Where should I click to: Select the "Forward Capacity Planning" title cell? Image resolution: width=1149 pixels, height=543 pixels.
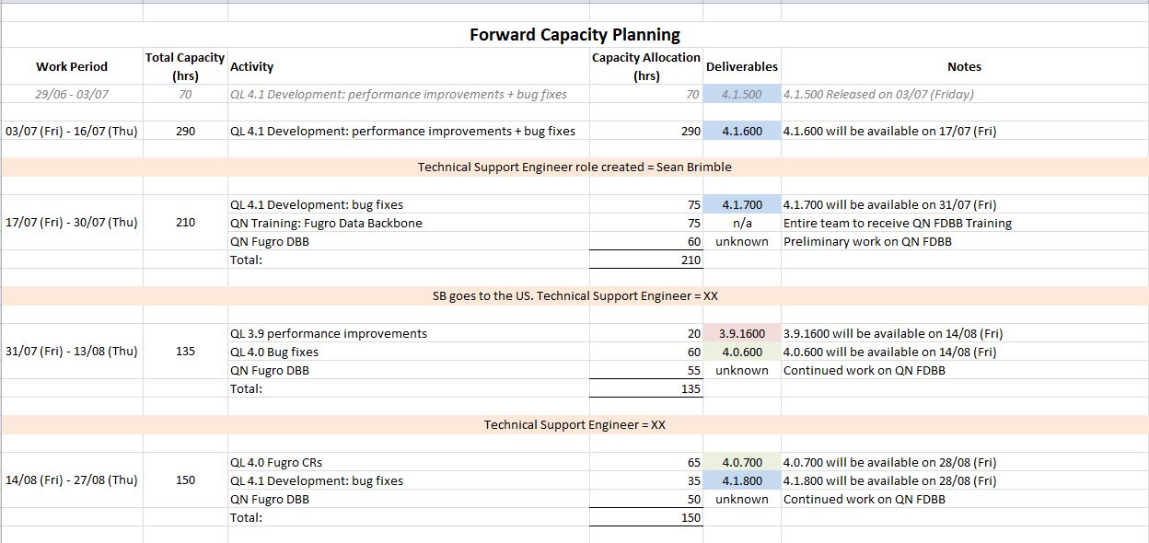[574, 35]
